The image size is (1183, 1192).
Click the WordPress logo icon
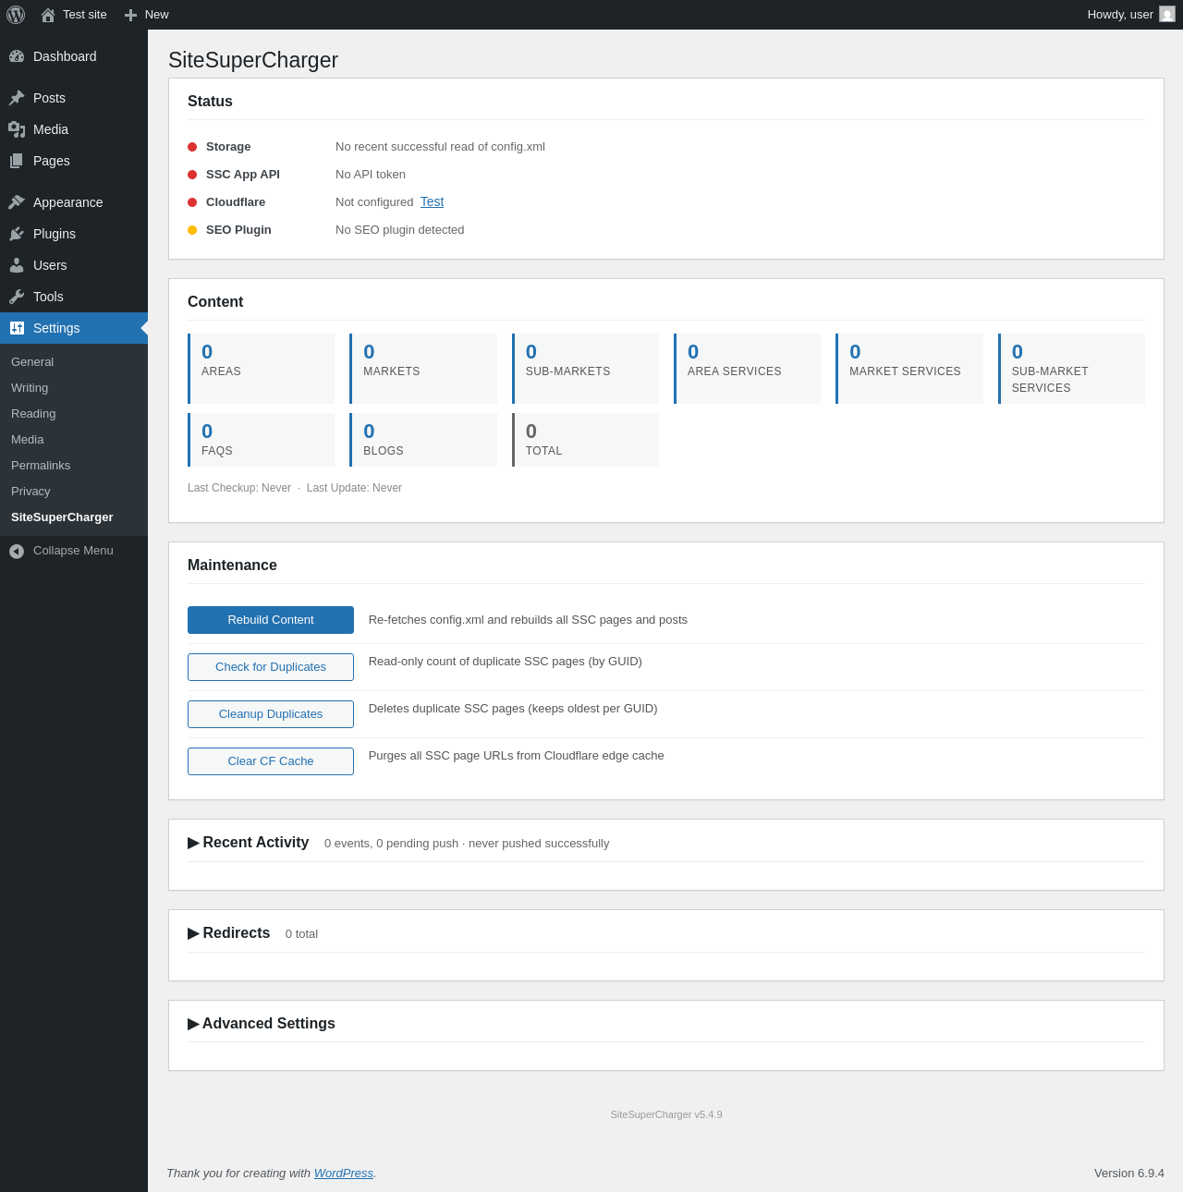(16, 15)
